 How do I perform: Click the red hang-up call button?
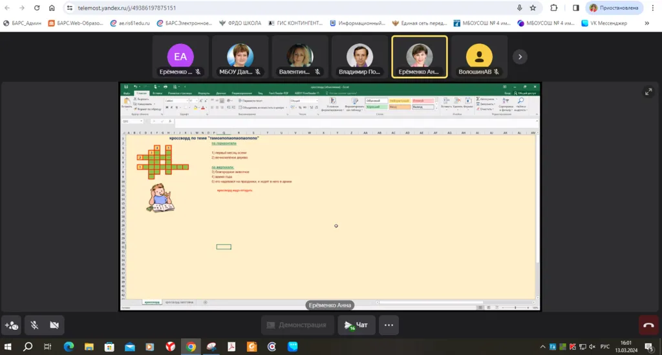(x=648, y=325)
